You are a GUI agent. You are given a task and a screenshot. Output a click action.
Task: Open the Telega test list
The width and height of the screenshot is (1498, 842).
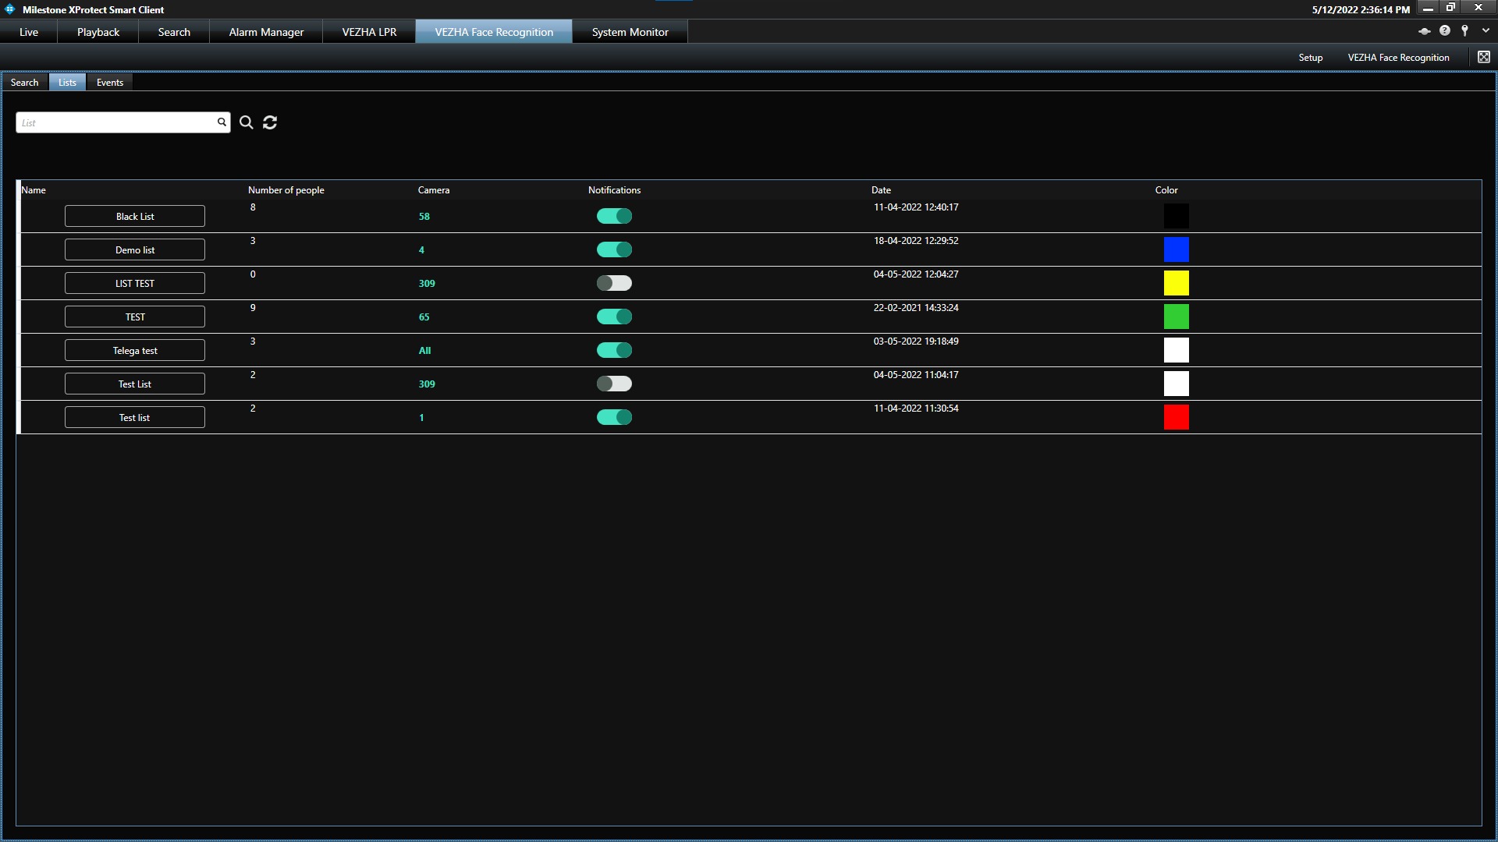(135, 350)
